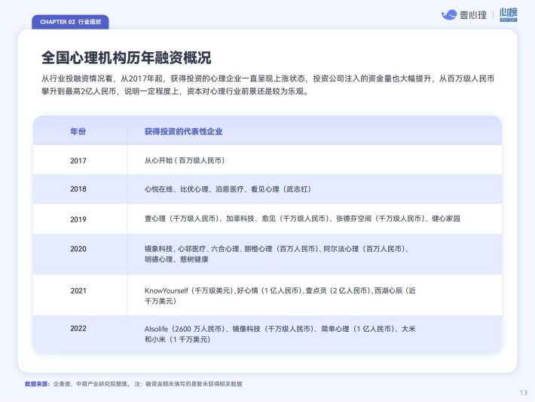
Task: Click the 数据来源 footnote label
Action: click(37, 384)
